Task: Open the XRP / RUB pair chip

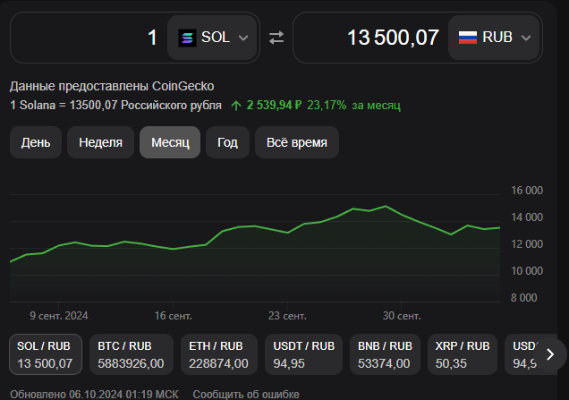Action: (463, 354)
